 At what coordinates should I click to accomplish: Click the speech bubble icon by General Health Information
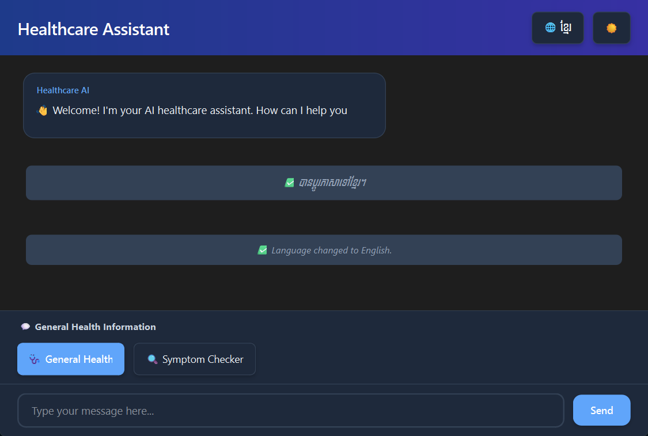25,327
